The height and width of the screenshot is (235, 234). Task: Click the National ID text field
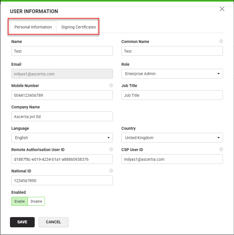click(x=62, y=181)
